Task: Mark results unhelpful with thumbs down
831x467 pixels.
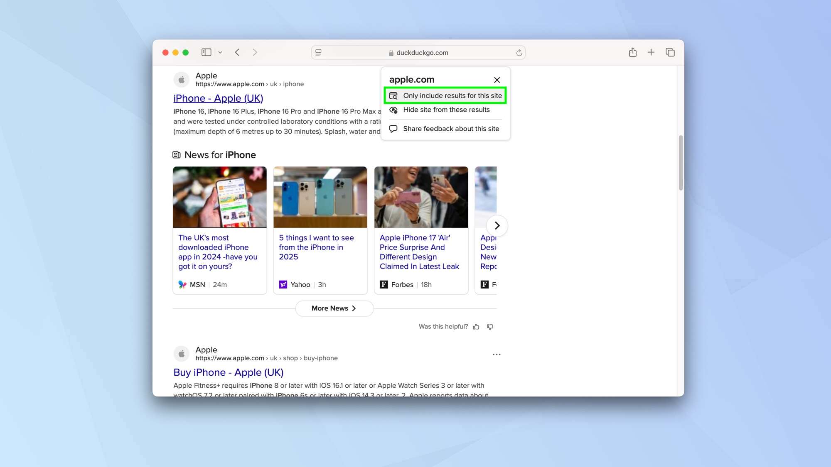Action: [490, 327]
